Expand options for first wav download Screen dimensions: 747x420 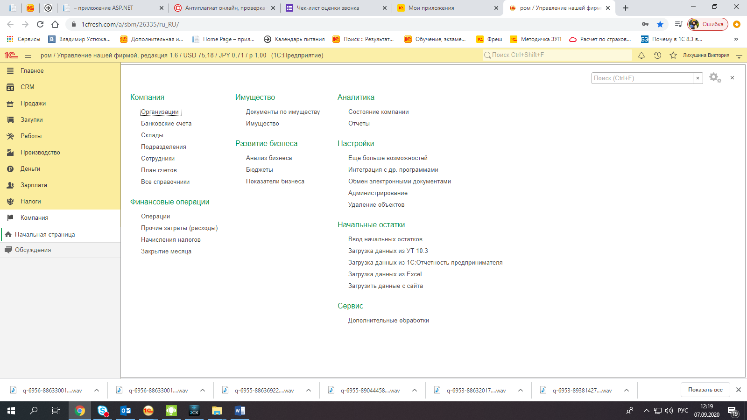pos(97,390)
